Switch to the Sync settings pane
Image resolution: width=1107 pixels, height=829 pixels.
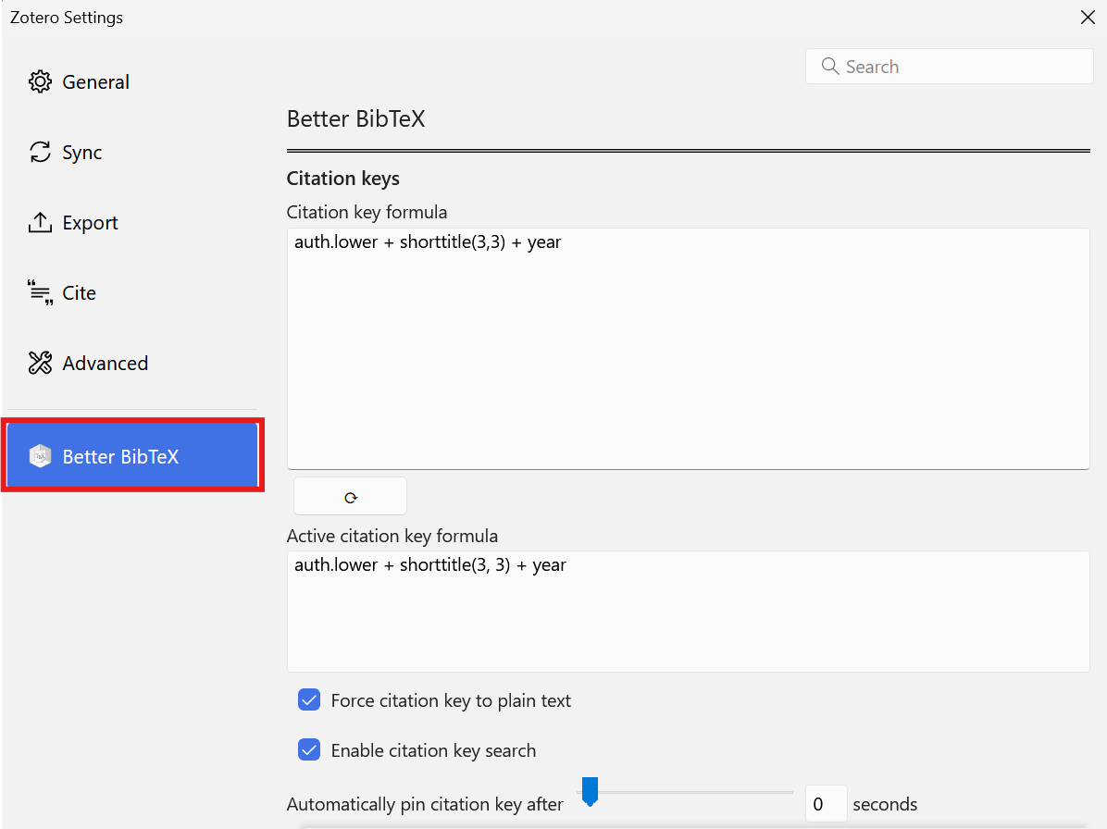point(81,153)
